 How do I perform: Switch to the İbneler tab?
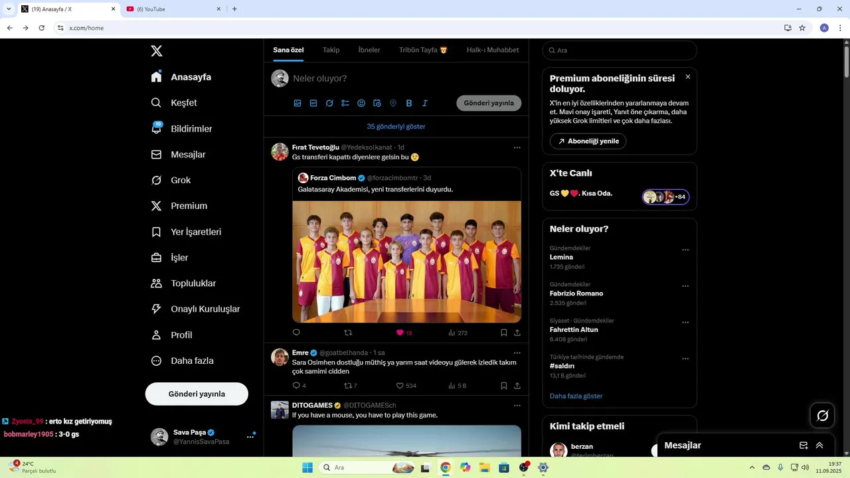click(x=369, y=50)
